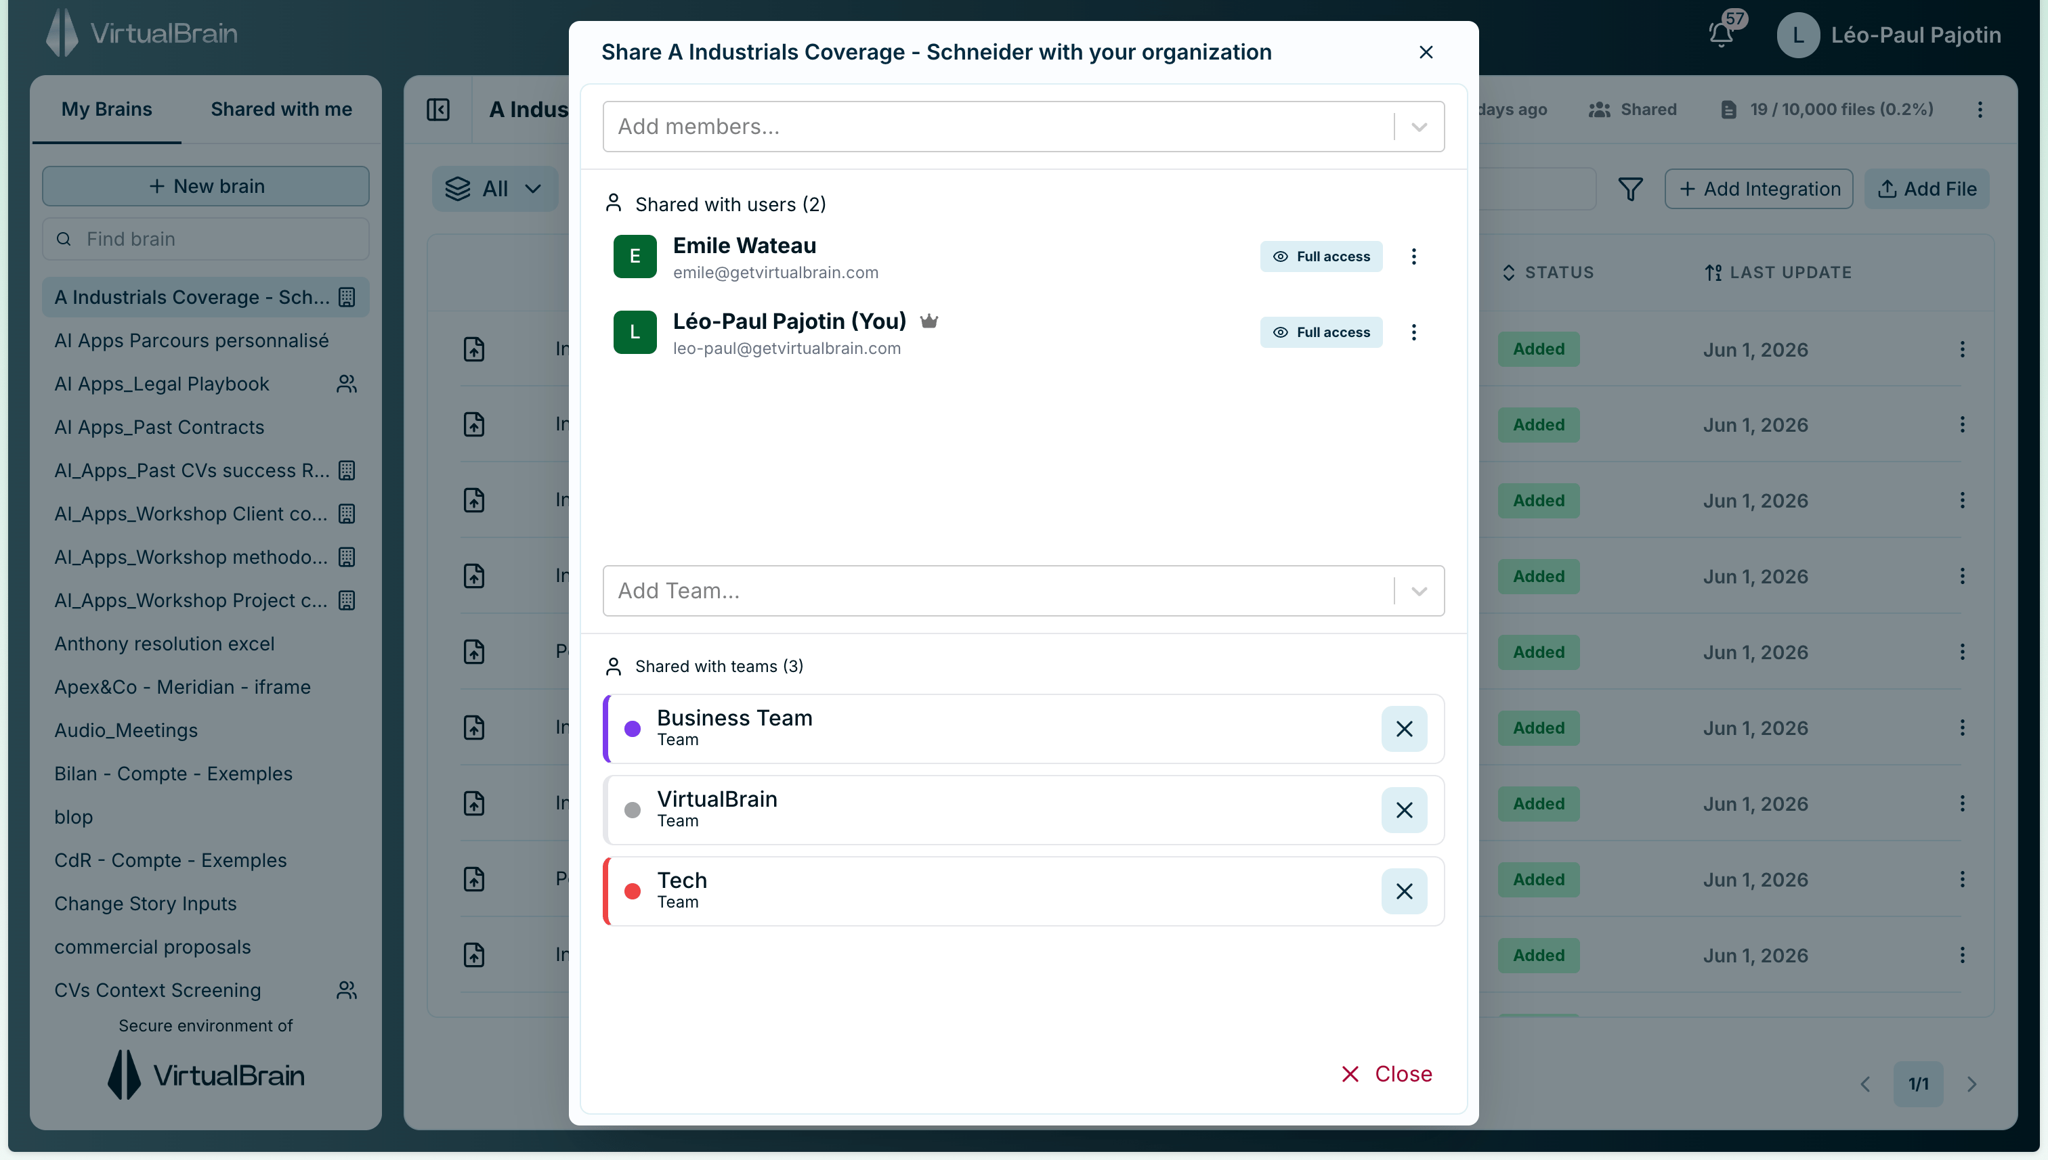This screenshot has width=2048, height=1160.
Task: Remove VirtualBrain team from sharing
Action: pyautogui.click(x=1404, y=809)
